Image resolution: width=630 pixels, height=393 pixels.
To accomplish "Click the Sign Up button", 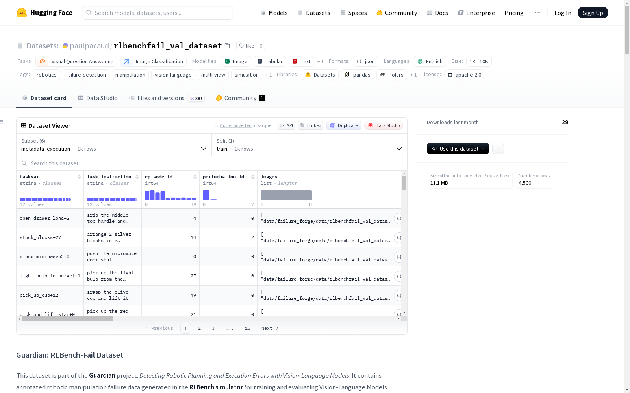I will click(593, 13).
